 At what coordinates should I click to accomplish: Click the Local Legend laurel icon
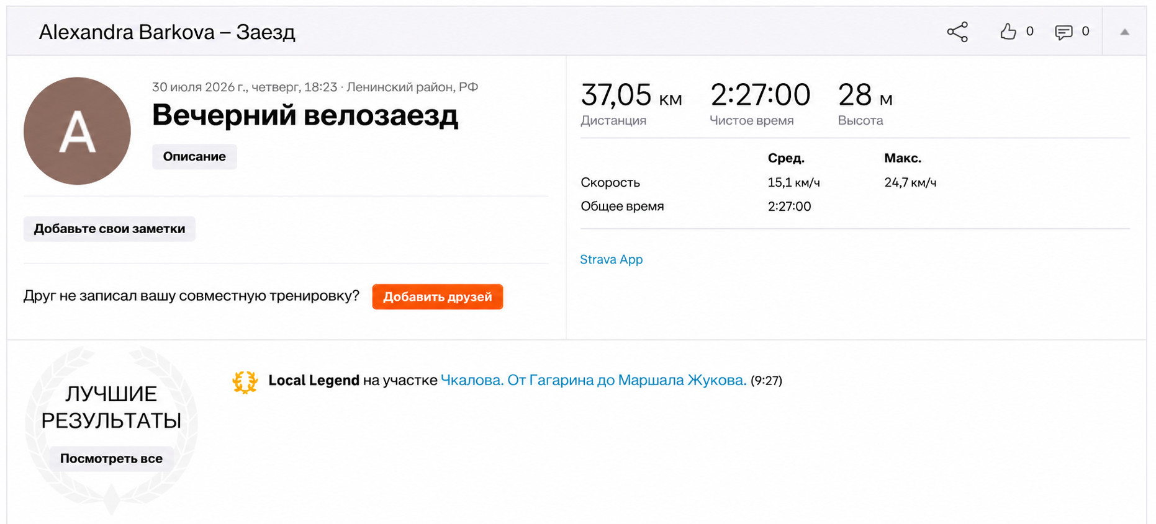[x=245, y=381]
